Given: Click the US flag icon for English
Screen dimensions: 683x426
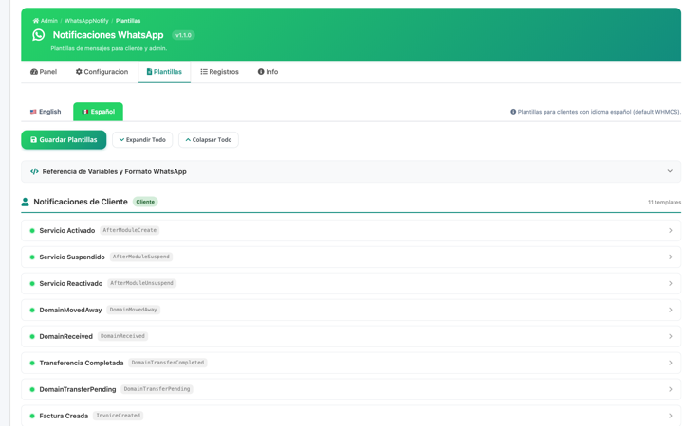Looking at the screenshot, I should 33,112.
